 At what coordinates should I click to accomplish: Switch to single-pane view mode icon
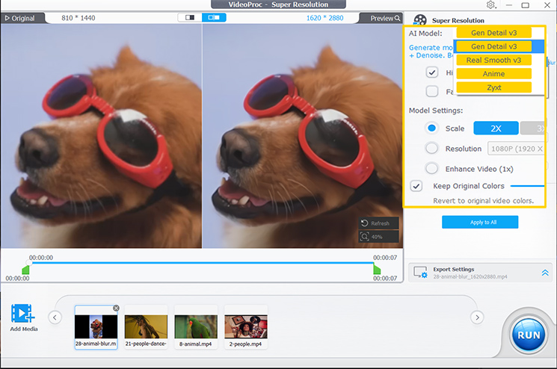click(190, 17)
